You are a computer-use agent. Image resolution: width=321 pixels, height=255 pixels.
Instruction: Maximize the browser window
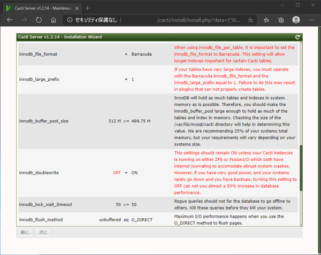pos(298,5)
